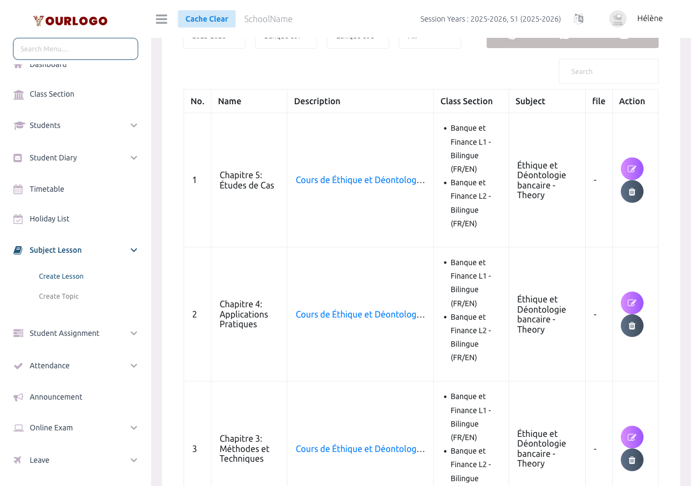This screenshot has width=691, height=486.
Task: Open the Create Topic submenu item
Action: [58, 296]
